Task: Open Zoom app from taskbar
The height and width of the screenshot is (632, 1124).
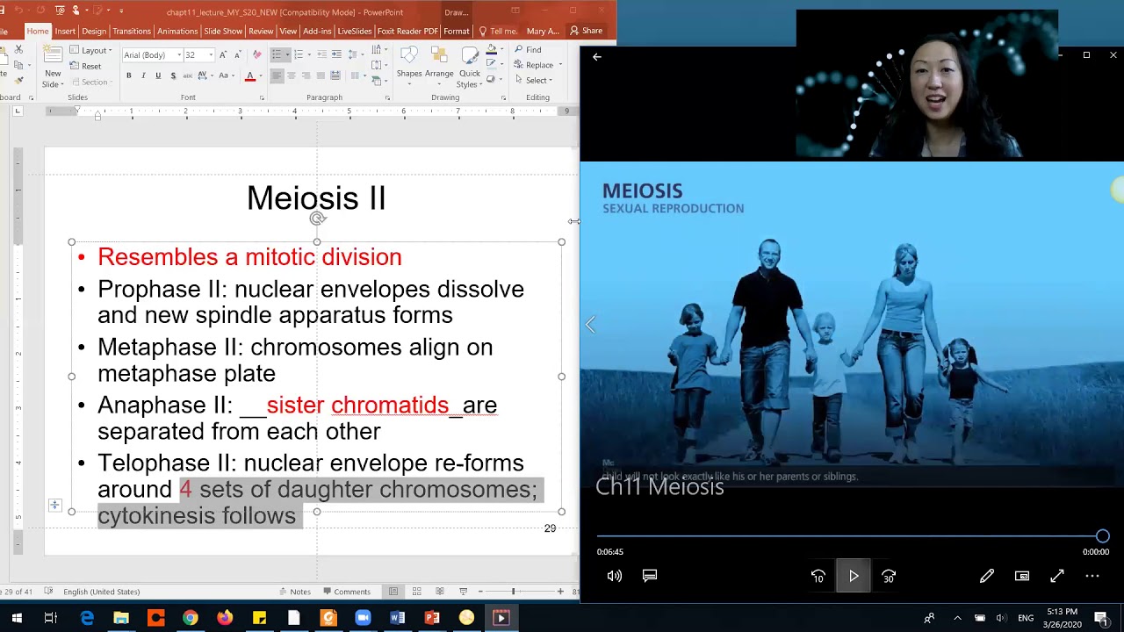Action: click(x=363, y=618)
